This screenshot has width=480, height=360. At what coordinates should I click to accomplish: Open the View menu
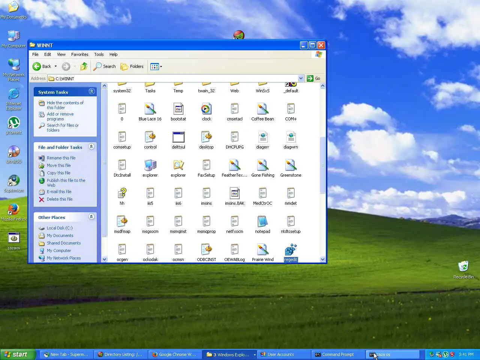pyautogui.click(x=61, y=54)
